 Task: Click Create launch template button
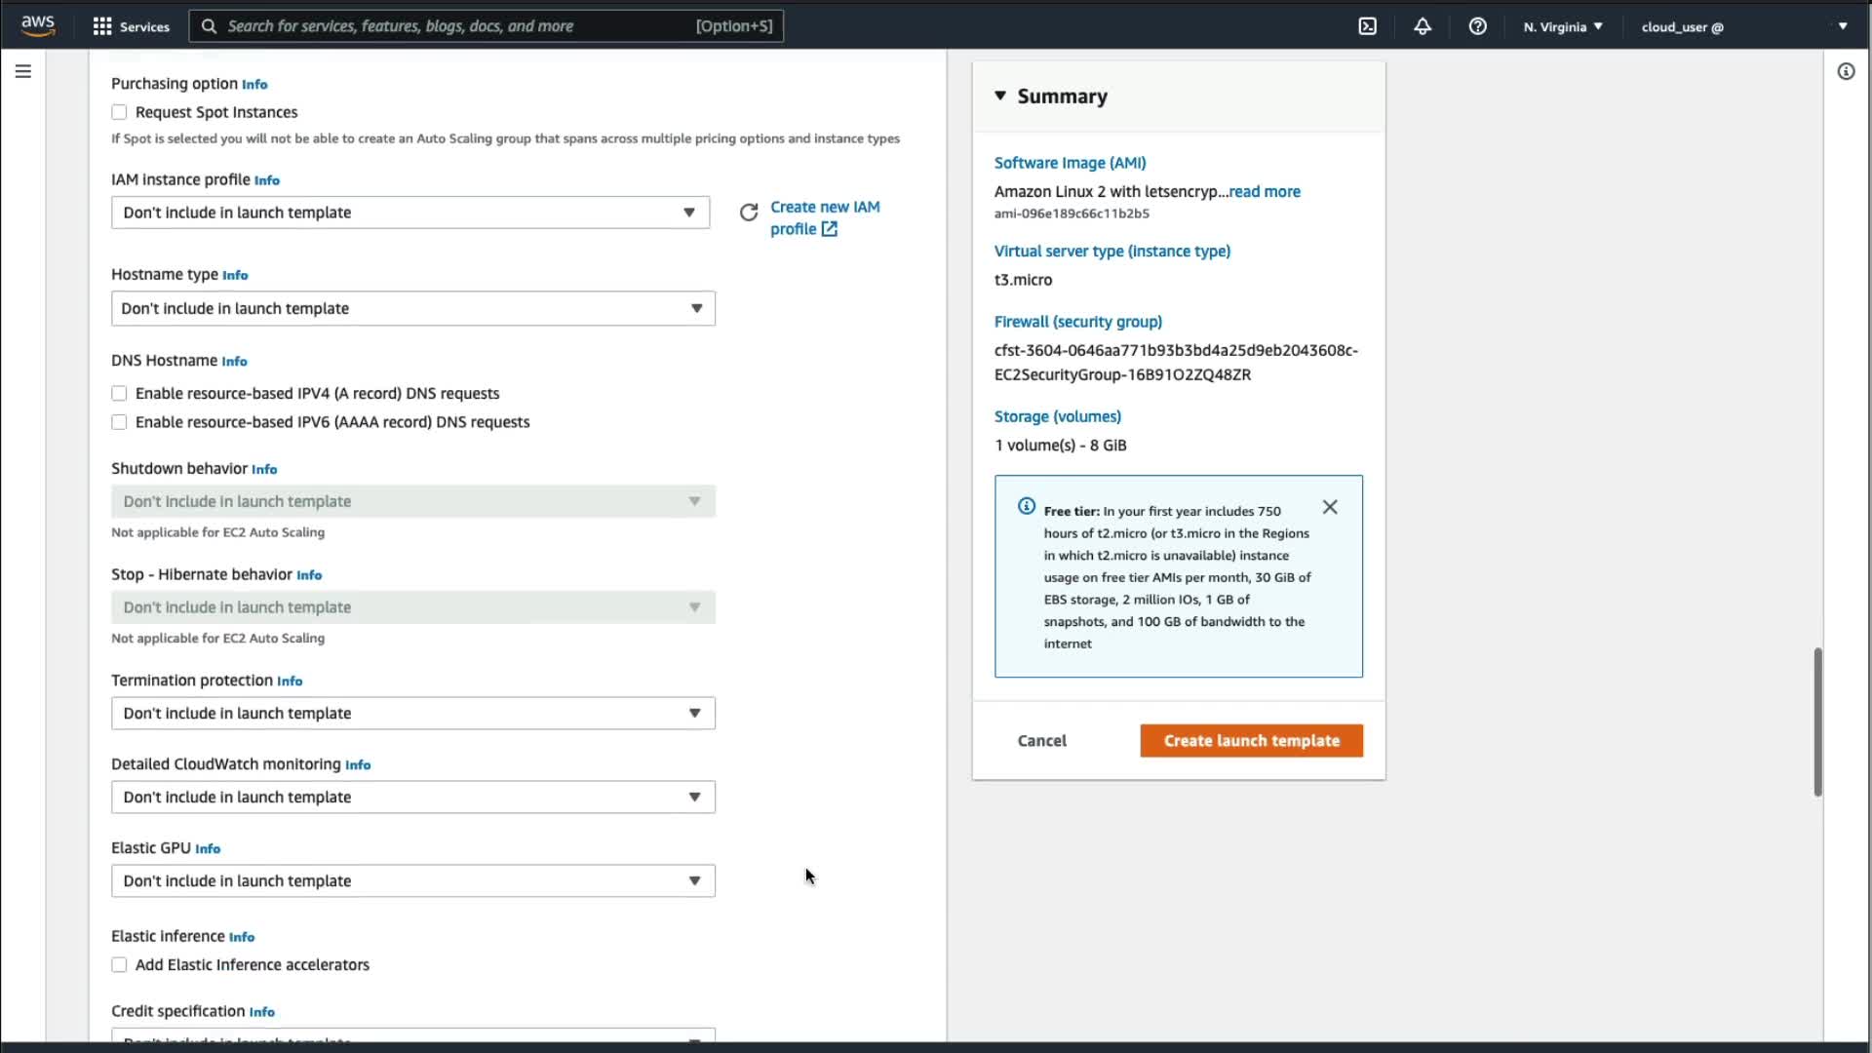[x=1251, y=741]
